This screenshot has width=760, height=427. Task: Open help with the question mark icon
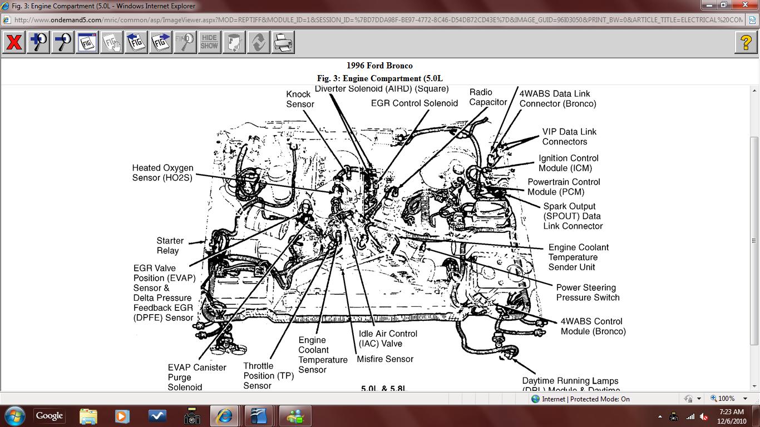(x=746, y=42)
